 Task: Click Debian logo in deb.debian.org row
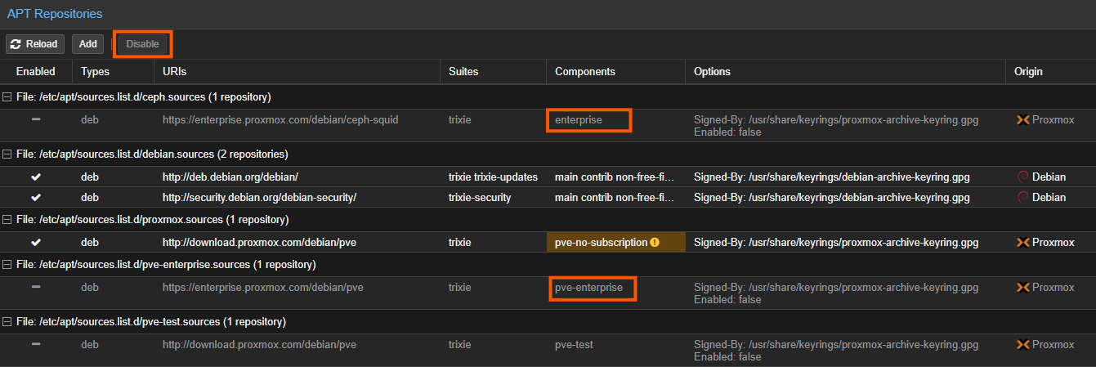1022,177
